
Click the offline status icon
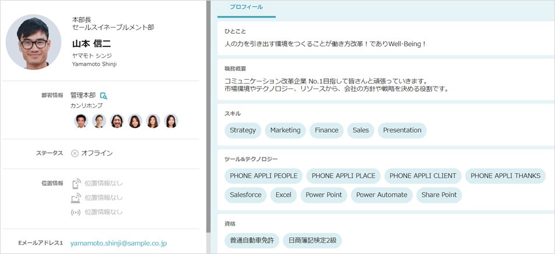(74, 153)
